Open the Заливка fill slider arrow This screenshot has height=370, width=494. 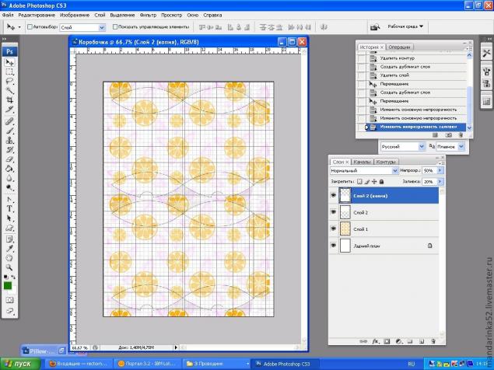[x=440, y=182]
